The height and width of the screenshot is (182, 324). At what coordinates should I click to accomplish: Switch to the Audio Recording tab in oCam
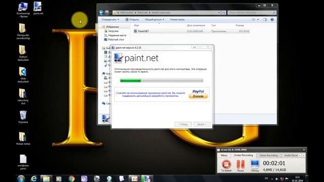coord(291,155)
